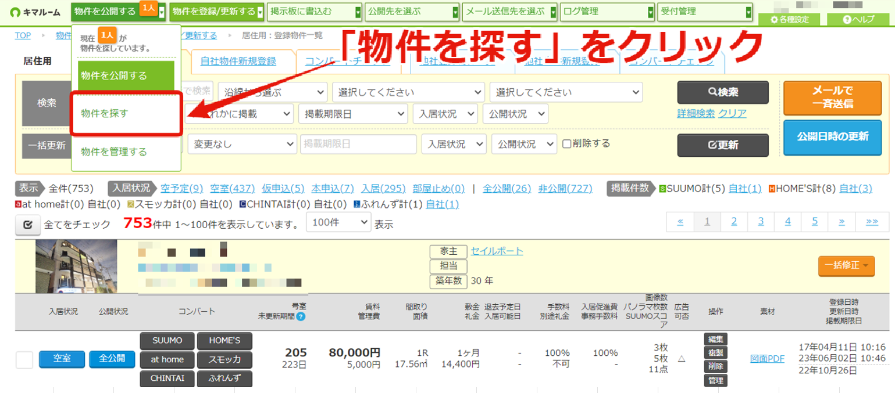This screenshot has width=895, height=393.
Task: Open 各種設定 settings gear button
Action: coord(790,19)
